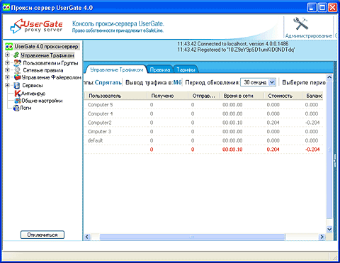The image size is (340, 263).
Task: Select the Computer 4 row
Action: tap(204, 113)
